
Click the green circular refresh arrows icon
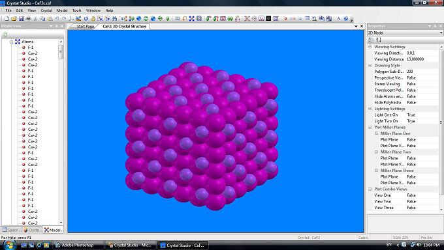click(146, 19)
